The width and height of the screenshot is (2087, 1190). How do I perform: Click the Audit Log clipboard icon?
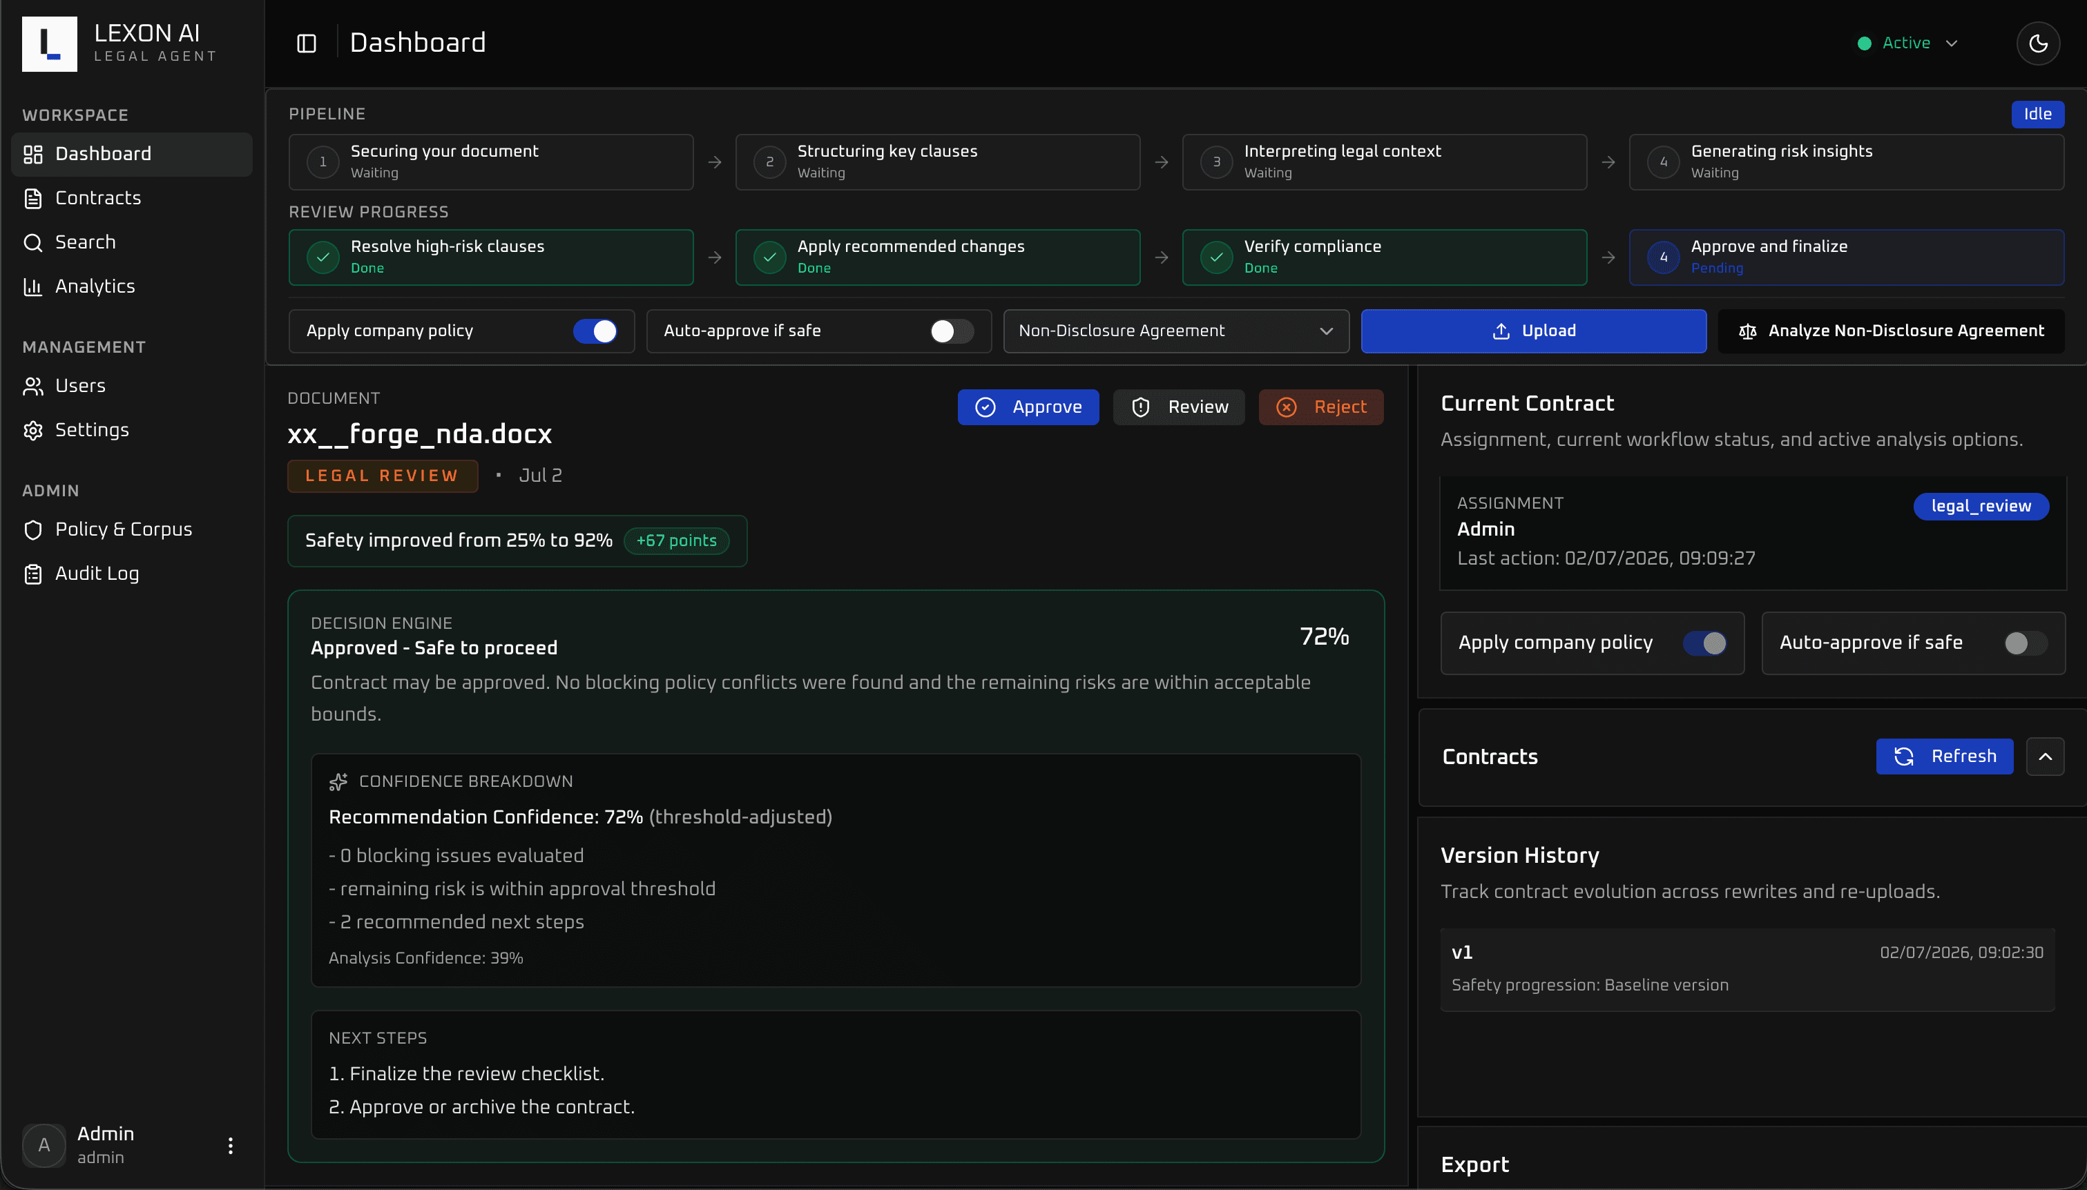[32, 574]
